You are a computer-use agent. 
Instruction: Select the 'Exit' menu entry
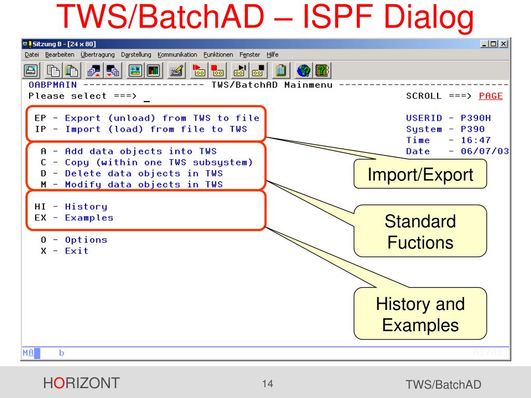[x=77, y=251]
